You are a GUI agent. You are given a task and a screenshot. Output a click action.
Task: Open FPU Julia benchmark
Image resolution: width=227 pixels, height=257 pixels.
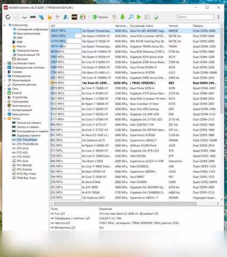22,161
